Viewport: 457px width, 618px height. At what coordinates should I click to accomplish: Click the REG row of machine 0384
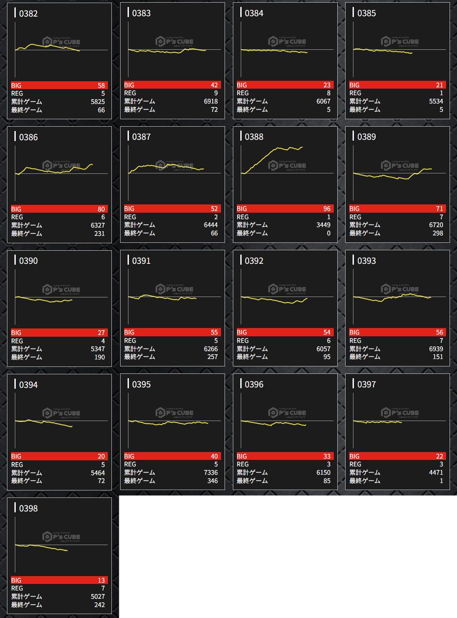[x=285, y=93]
